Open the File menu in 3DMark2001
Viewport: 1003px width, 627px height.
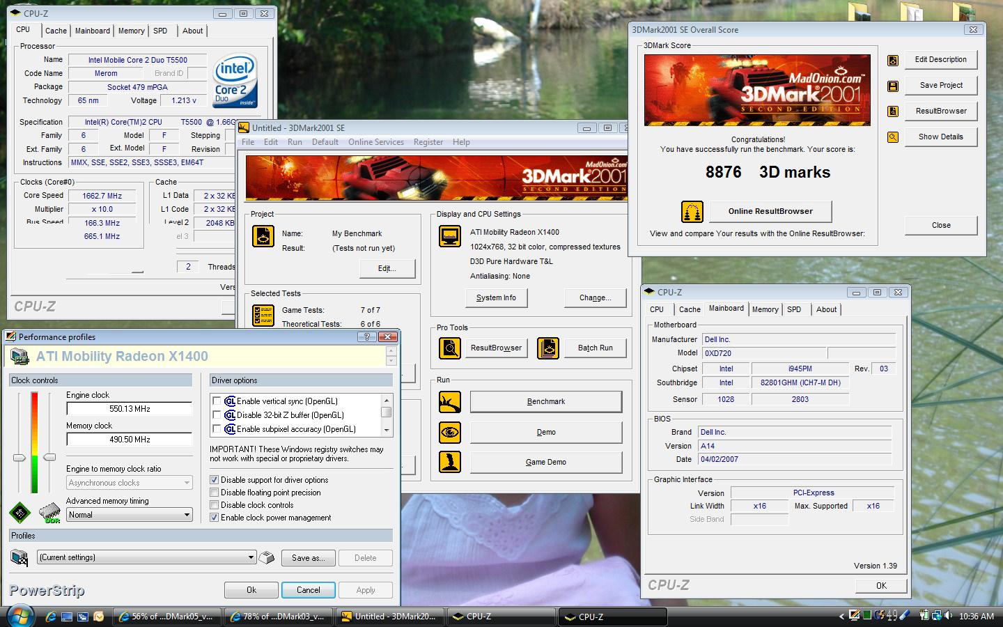[248, 142]
